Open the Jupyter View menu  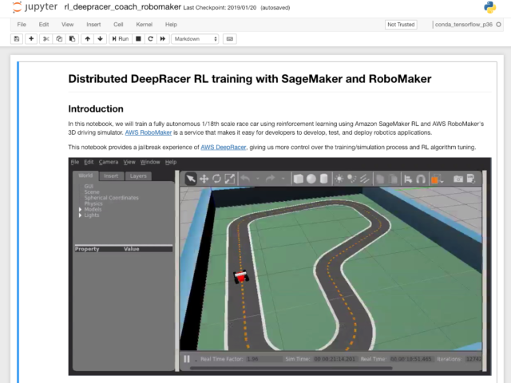(67, 25)
